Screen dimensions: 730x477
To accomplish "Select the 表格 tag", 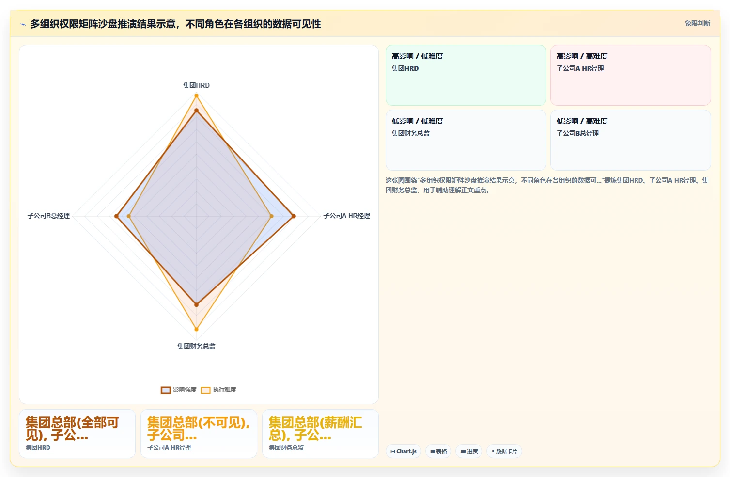I will (x=438, y=451).
